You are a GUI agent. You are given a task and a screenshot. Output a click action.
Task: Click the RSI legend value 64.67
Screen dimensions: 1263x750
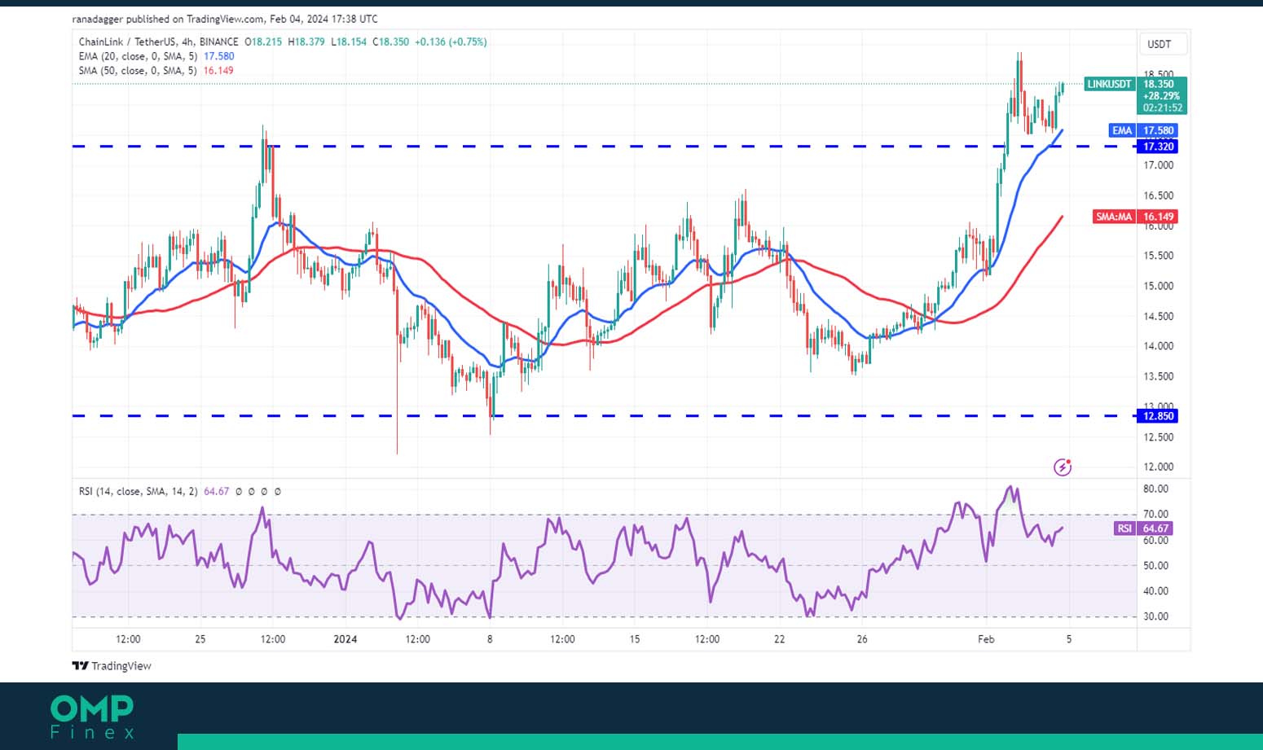217,492
